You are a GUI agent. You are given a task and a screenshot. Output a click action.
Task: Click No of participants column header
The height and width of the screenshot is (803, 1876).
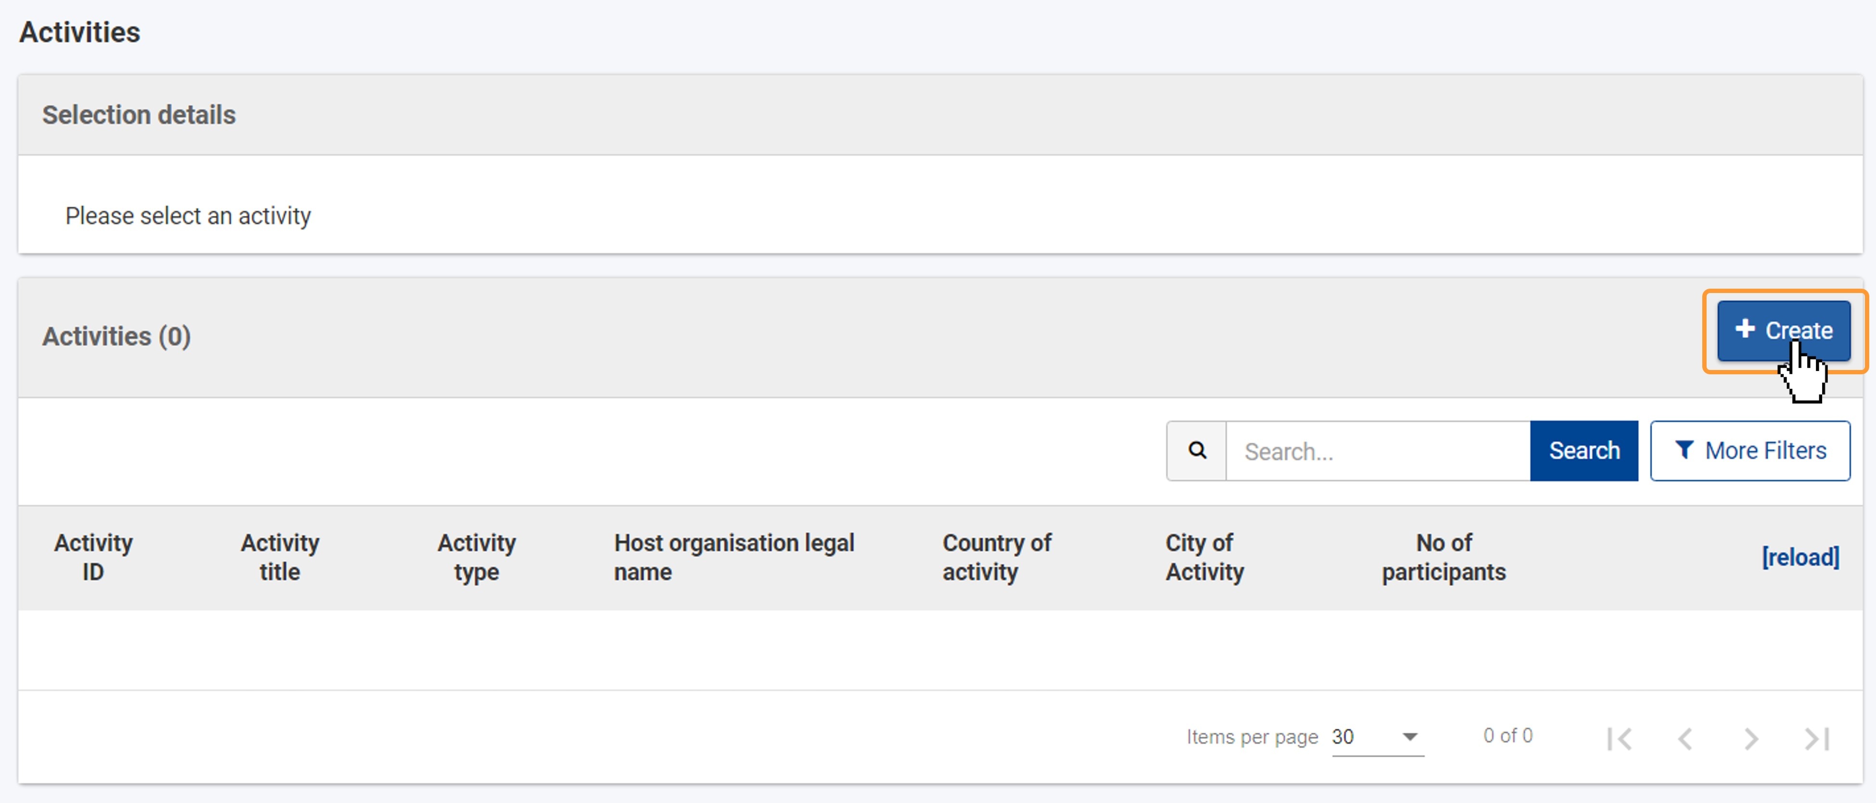tap(1443, 558)
